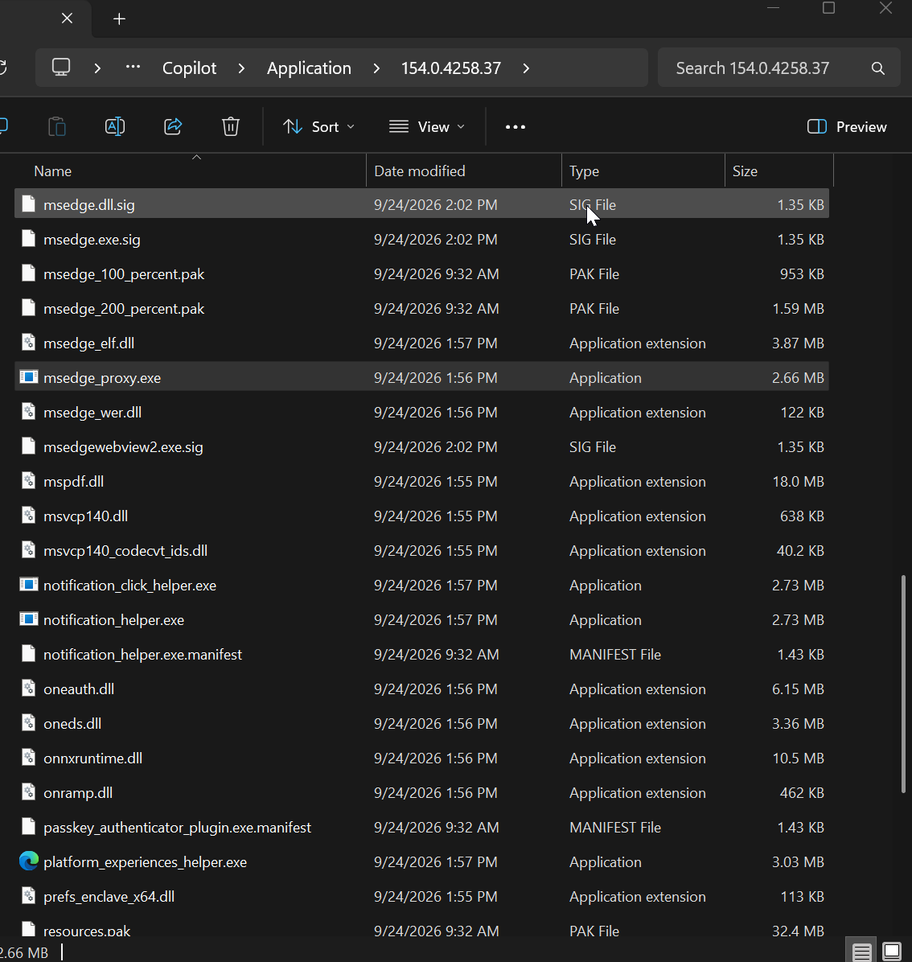This screenshot has height=962, width=912.
Task: Click the msedge.exe.sig file icon
Action: pos(28,239)
